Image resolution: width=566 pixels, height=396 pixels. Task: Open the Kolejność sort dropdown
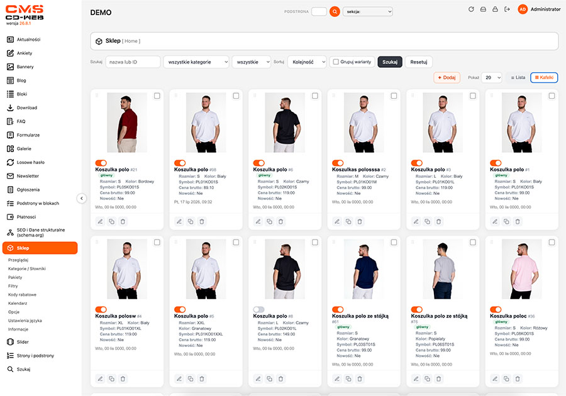[x=307, y=62]
